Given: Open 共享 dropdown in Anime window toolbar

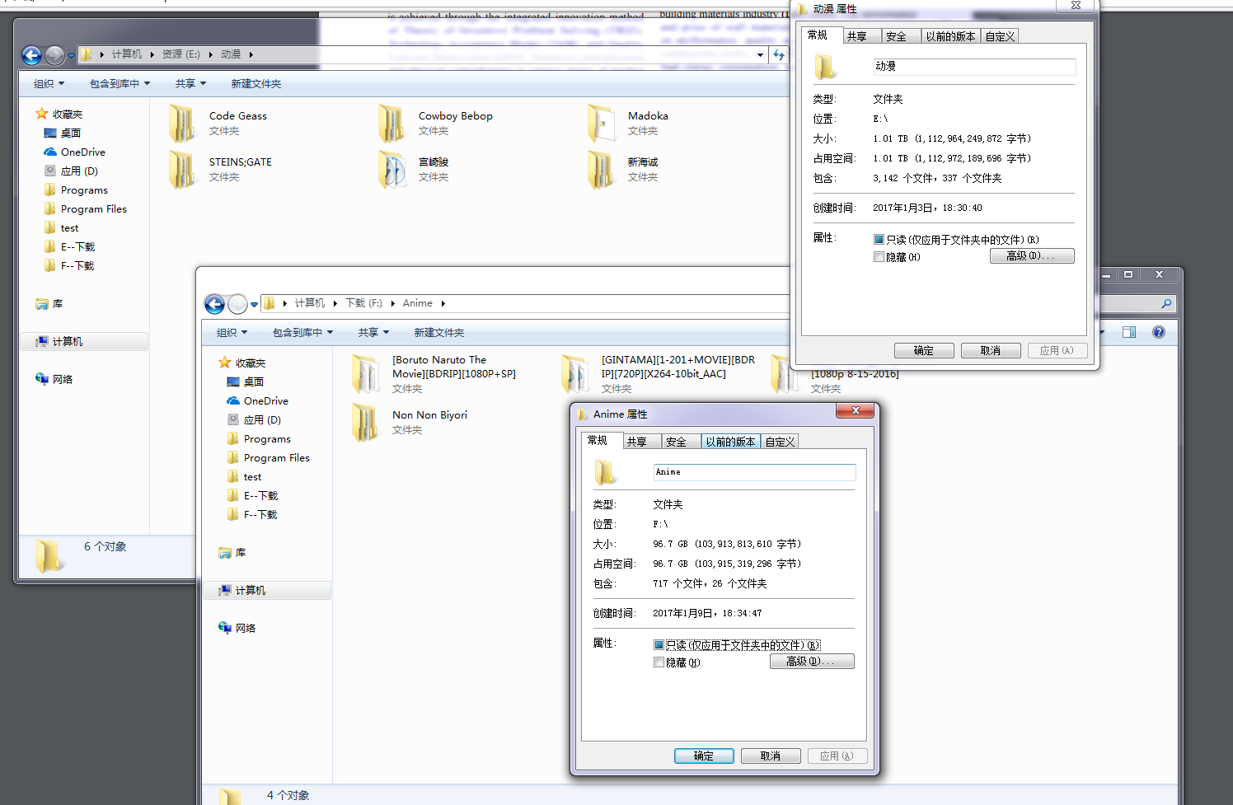Looking at the screenshot, I should click(373, 333).
